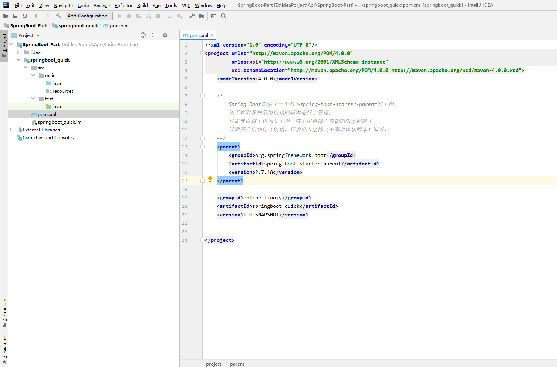
Task: Open the Refactor menu
Action: (x=124, y=5)
